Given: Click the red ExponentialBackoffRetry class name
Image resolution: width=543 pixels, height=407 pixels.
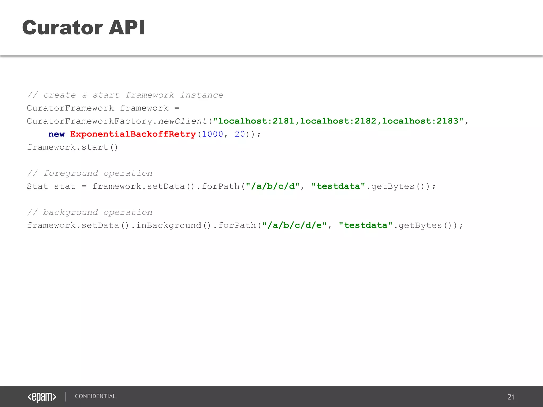Looking at the screenshot, I should coord(133,134).
